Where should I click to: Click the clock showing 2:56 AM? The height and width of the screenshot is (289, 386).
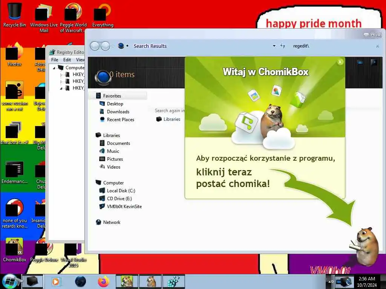point(367,281)
